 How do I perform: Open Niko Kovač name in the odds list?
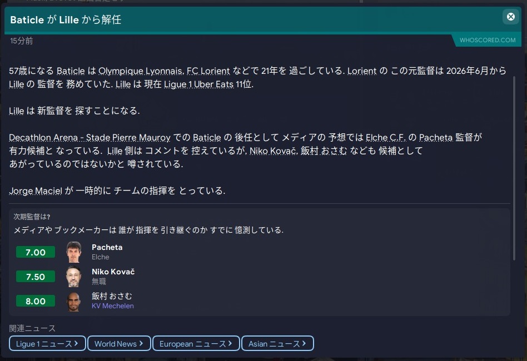pos(113,272)
